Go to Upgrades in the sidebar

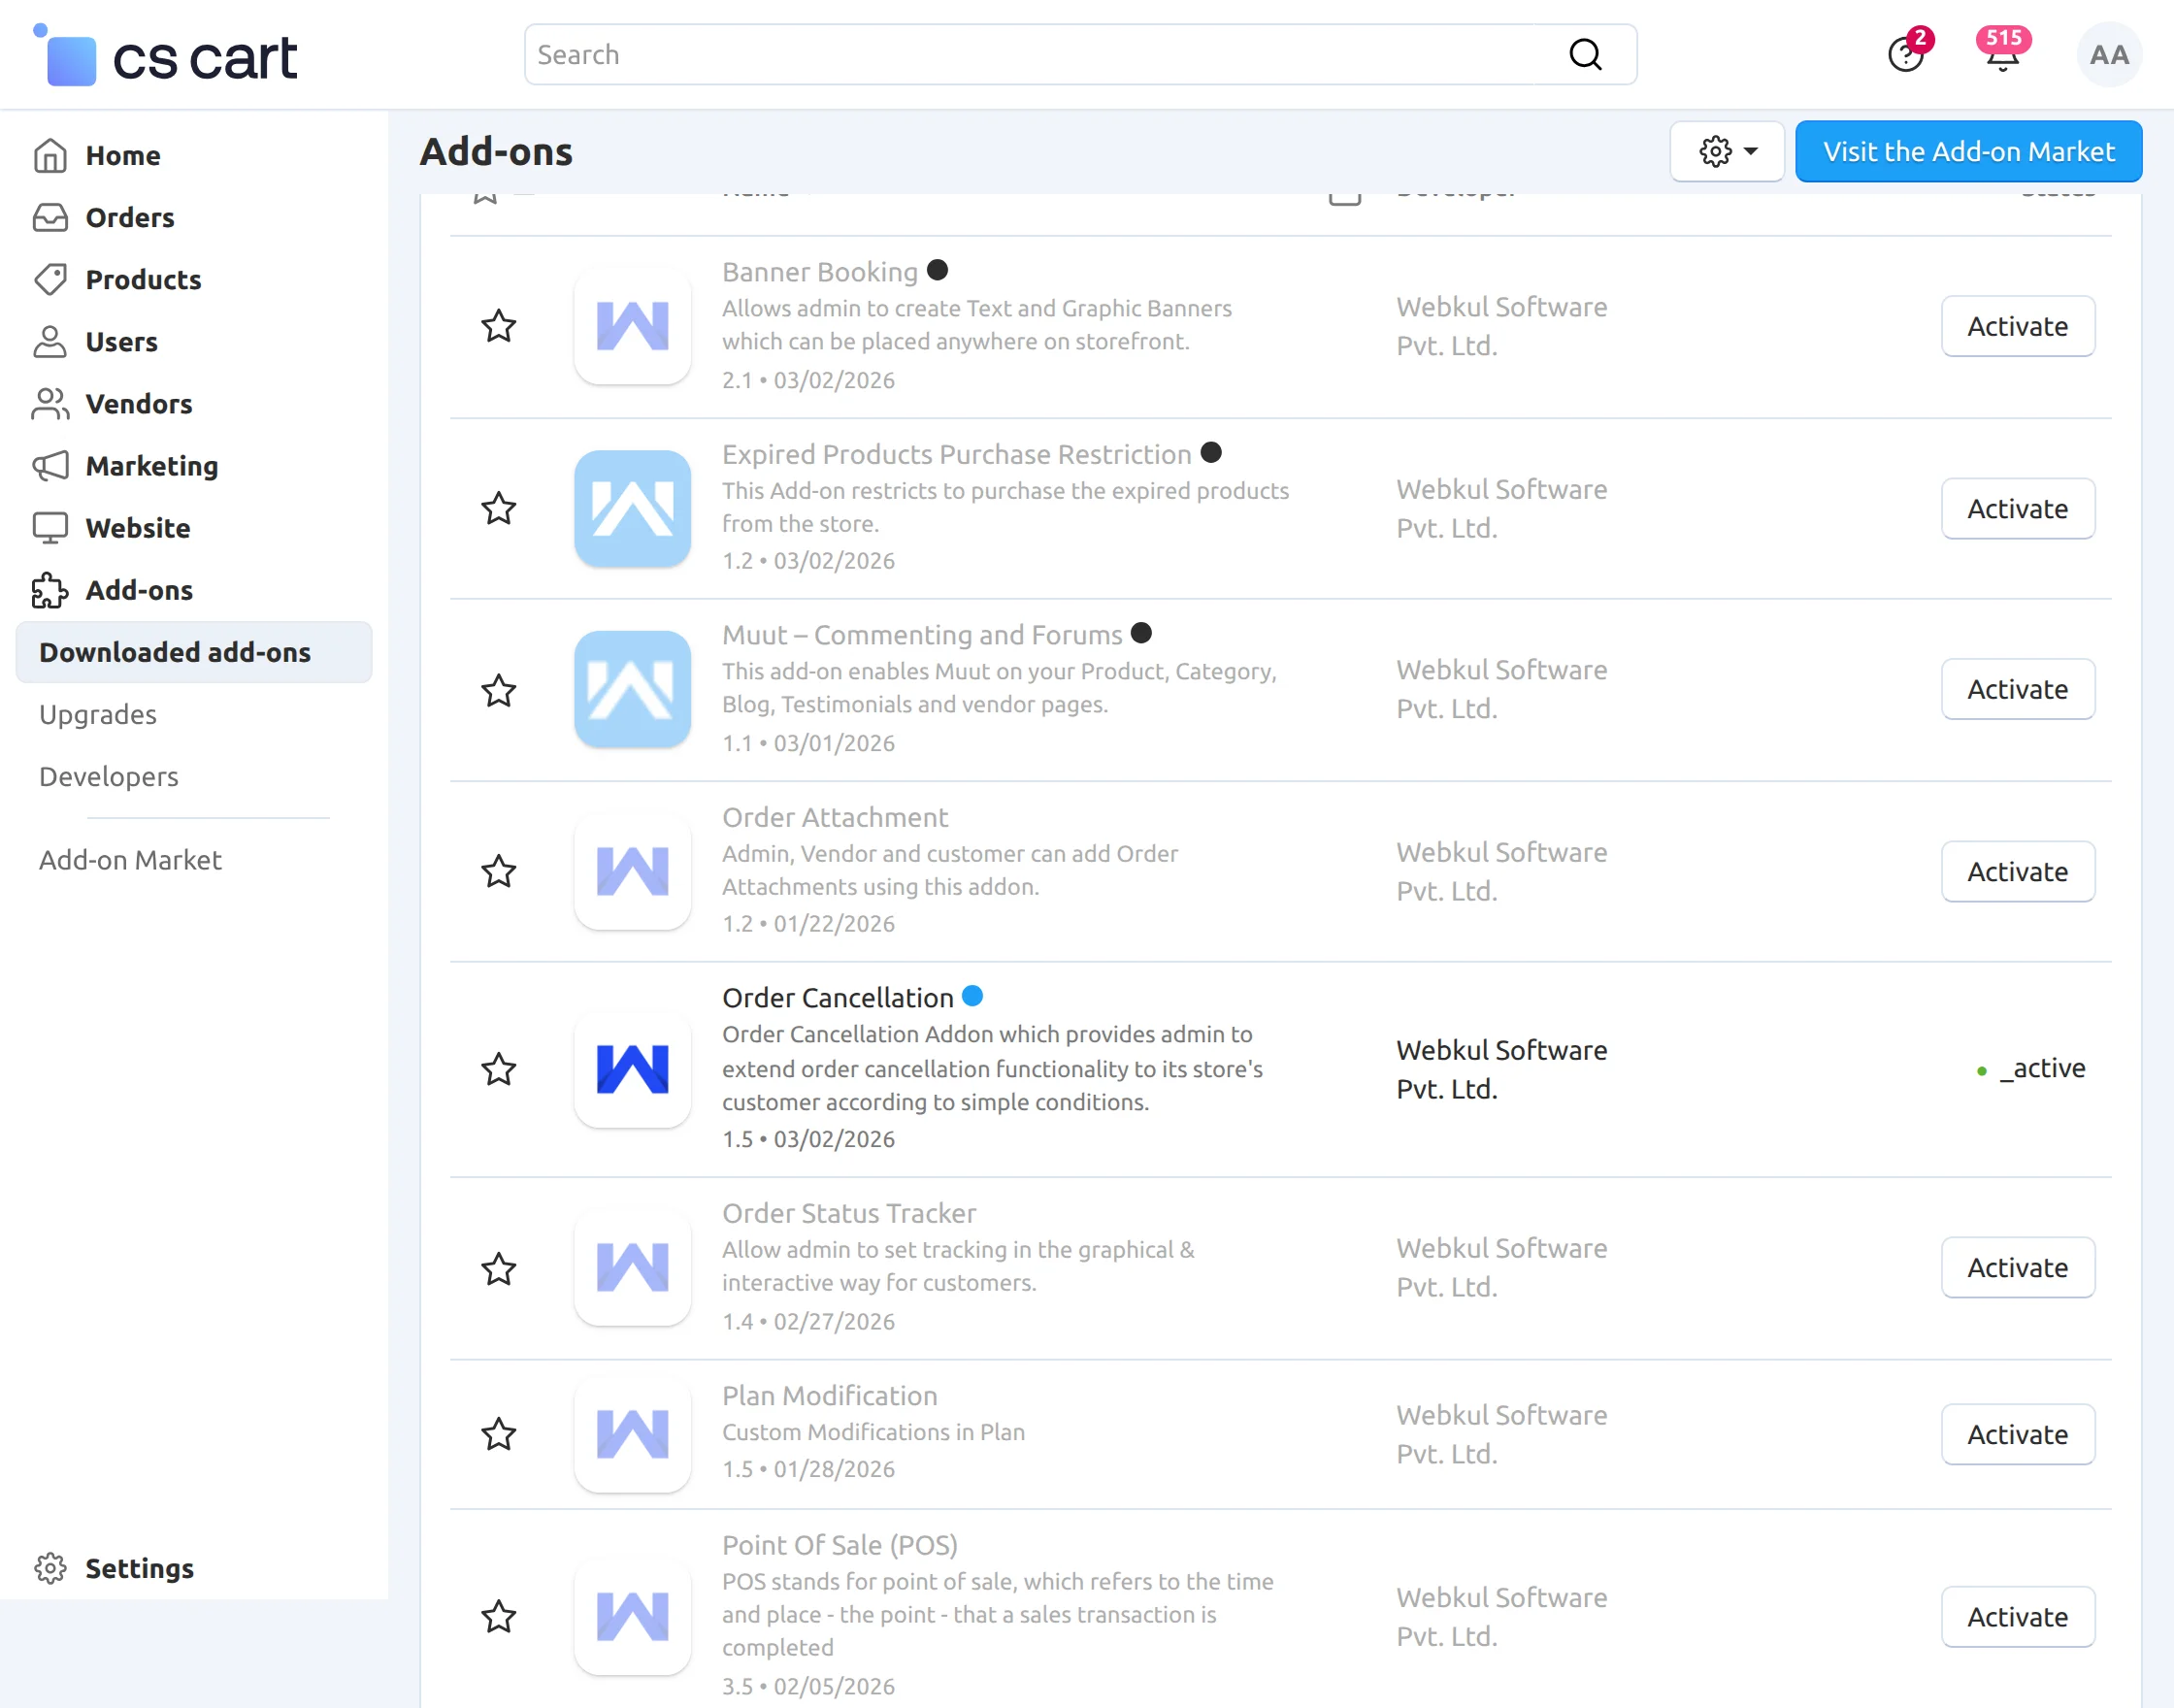pos(98,714)
